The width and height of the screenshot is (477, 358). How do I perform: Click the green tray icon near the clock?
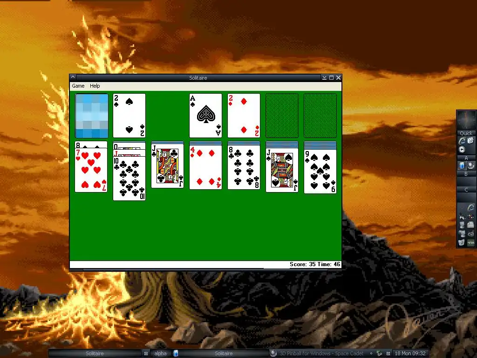[379, 353]
